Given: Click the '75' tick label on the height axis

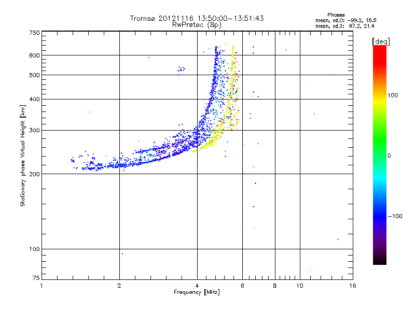Looking at the screenshot, I should coord(36,278).
